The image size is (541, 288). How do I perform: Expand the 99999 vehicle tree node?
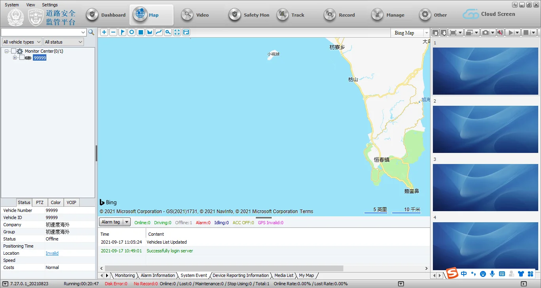pyautogui.click(x=15, y=58)
